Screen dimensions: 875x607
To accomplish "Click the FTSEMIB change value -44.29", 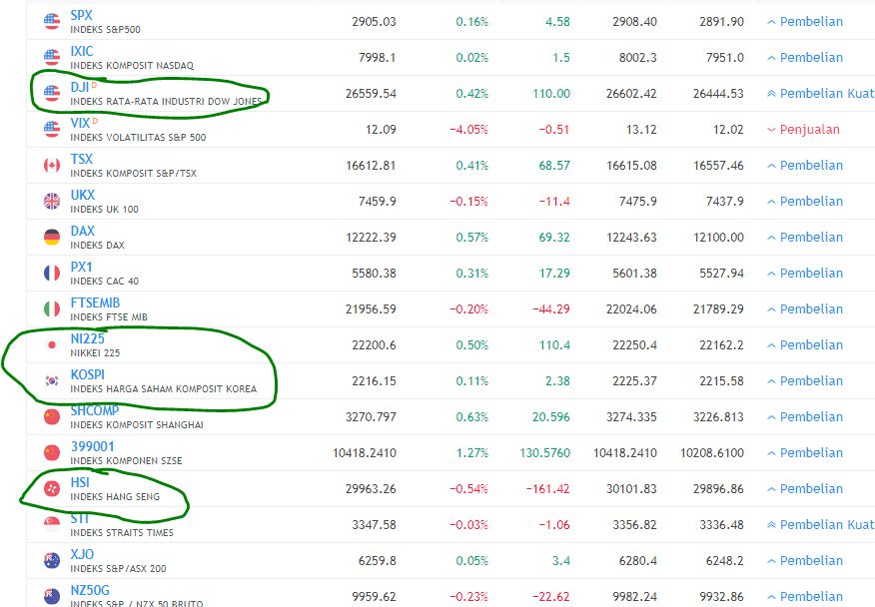I will (x=550, y=309).
